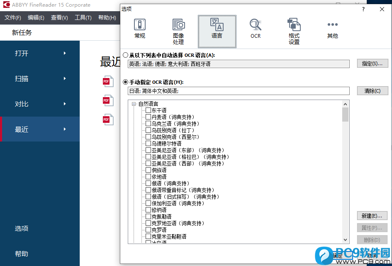The width and height of the screenshot is (392, 266).
Task: Check the 俄语带重音标记 checkbox
Action: coord(148,190)
